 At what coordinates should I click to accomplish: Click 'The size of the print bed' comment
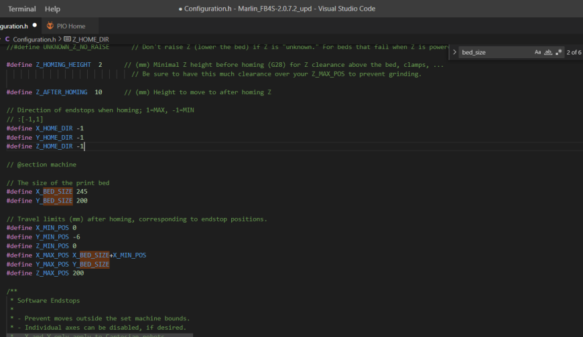58,183
